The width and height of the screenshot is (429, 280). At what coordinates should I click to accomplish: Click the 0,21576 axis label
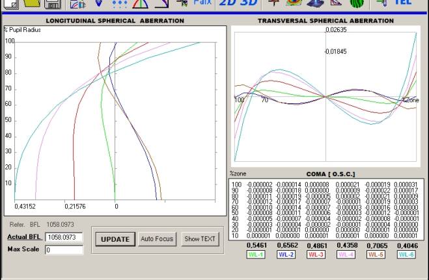(x=75, y=207)
